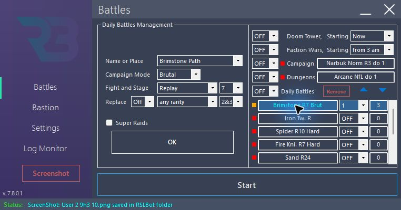The width and height of the screenshot is (401, 210).
Task: Click Brimstone R7 Brut count field showing 3
Action: (x=378, y=105)
